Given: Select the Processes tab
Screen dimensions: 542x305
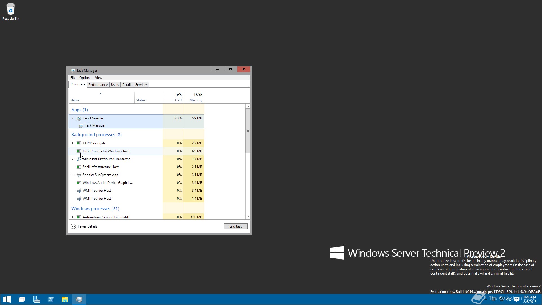Looking at the screenshot, I should 78,84.
